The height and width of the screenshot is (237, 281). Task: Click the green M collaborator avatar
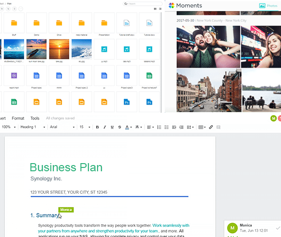point(273,118)
